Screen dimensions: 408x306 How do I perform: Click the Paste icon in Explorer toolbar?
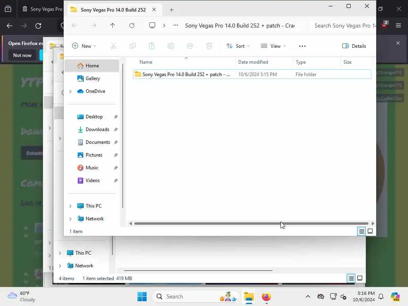152,46
